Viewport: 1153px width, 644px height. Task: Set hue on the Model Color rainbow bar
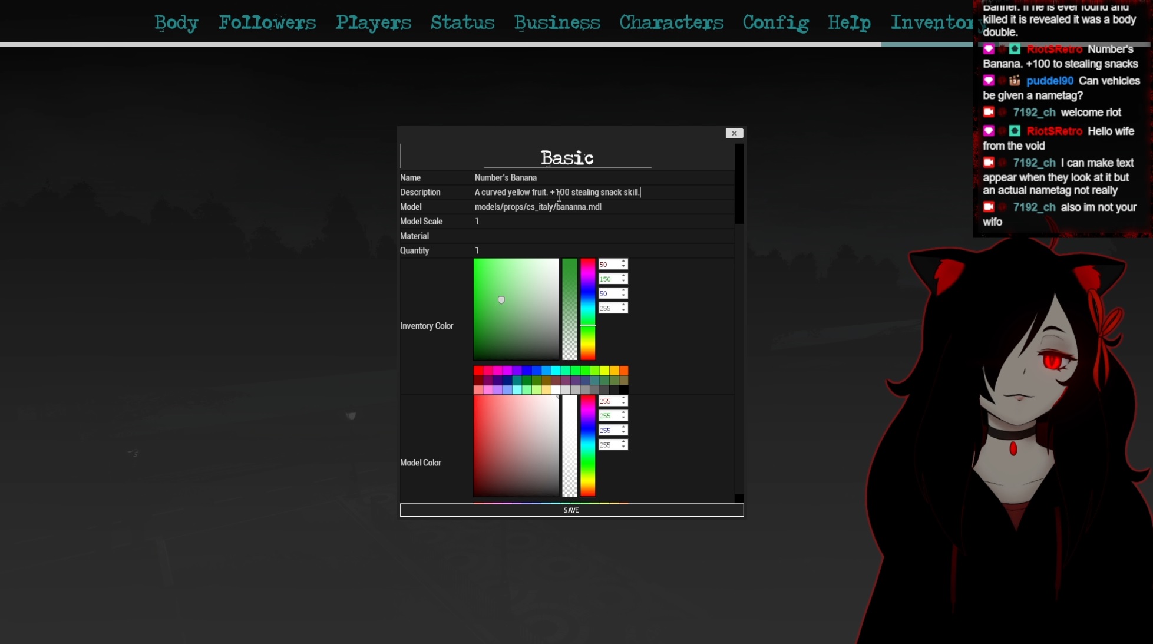point(587,446)
